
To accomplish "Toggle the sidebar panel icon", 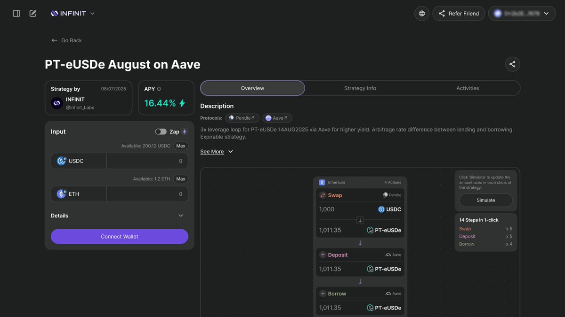I will [16, 14].
